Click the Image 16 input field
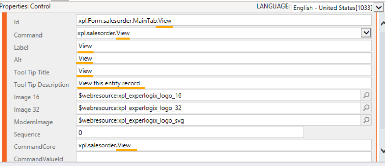This screenshot has height=168, width=385. (x=218, y=95)
